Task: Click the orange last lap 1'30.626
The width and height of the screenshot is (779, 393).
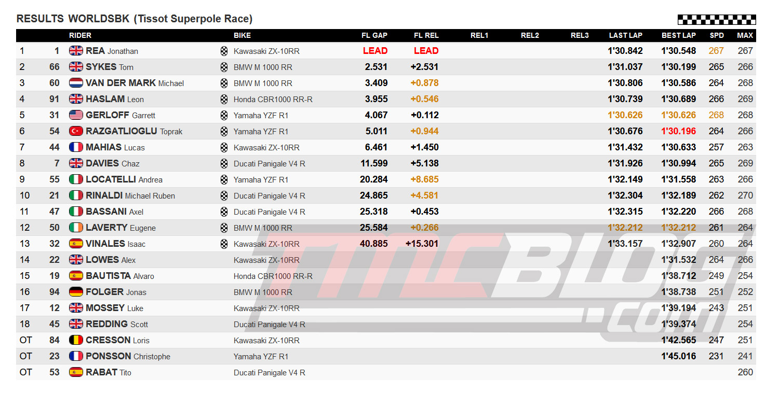Action: 625,115
